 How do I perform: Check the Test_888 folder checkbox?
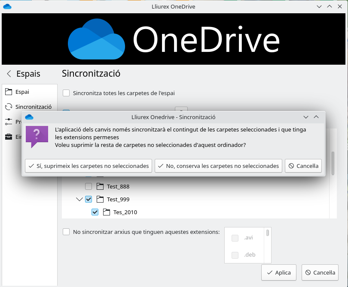pyautogui.click(x=89, y=186)
